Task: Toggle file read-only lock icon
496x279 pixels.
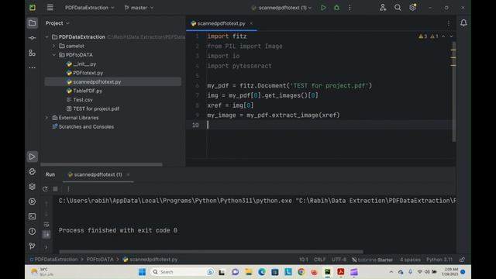Action: (462, 260)
